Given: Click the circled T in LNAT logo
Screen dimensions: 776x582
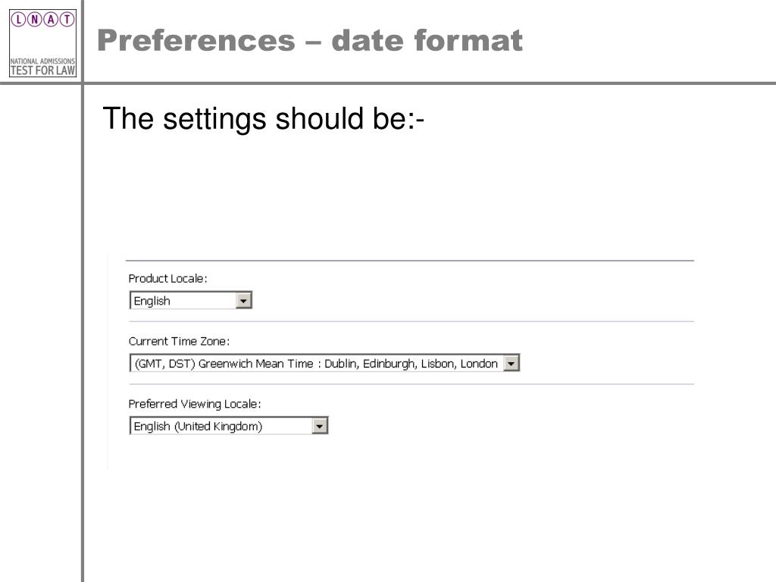Looking at the screenshot, I should [x=67, y=19].
